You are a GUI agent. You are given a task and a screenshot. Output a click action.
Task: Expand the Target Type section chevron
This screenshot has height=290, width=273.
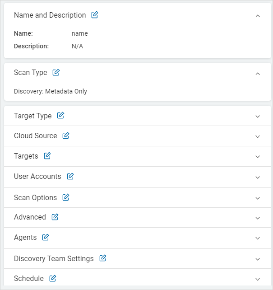258,117
